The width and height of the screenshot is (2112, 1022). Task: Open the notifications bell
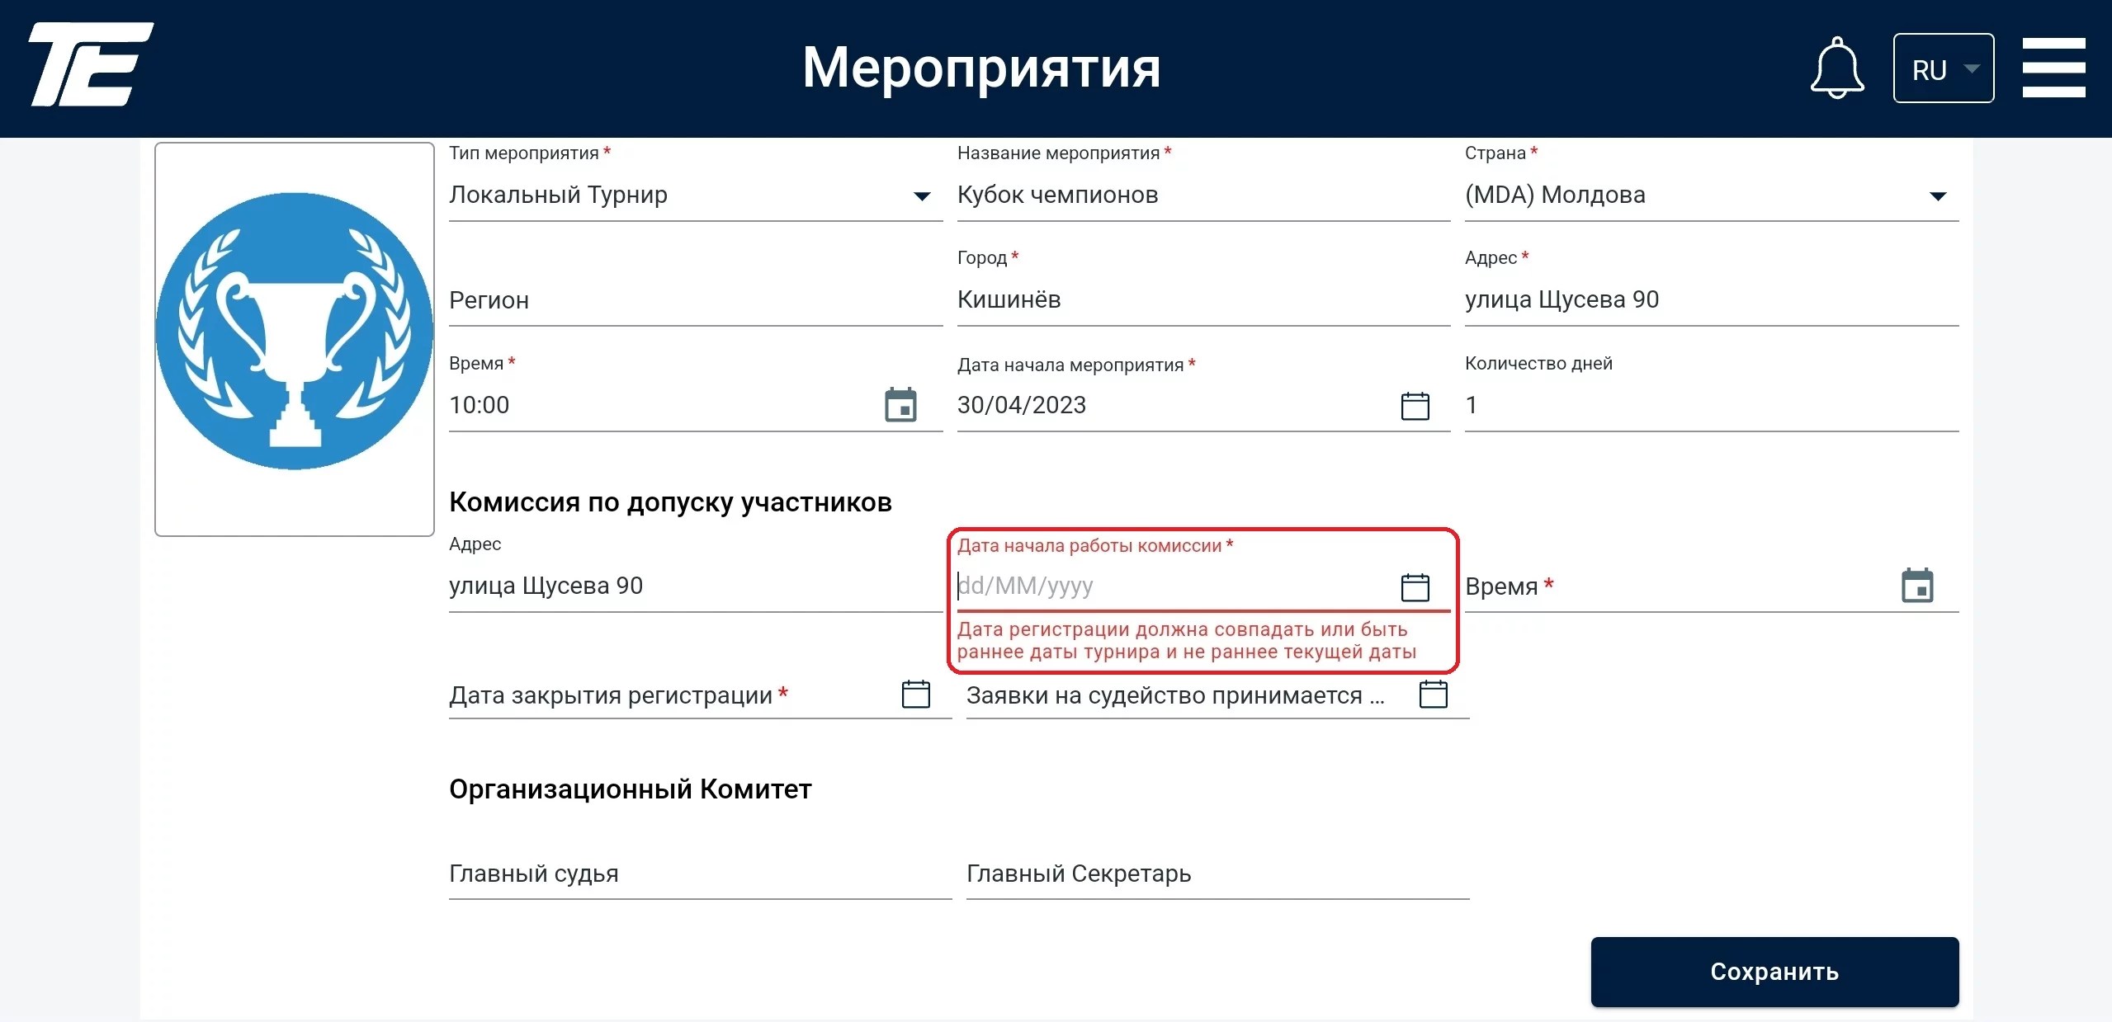coord(1836,68)
